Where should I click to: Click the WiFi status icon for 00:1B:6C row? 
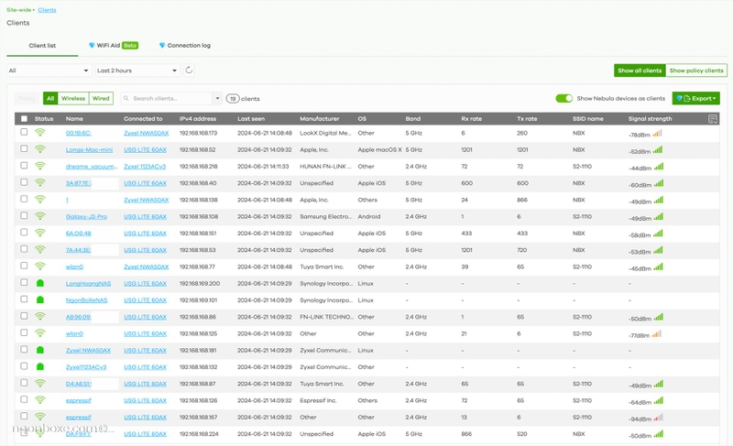pyautogui.click(x=40, y=133)
